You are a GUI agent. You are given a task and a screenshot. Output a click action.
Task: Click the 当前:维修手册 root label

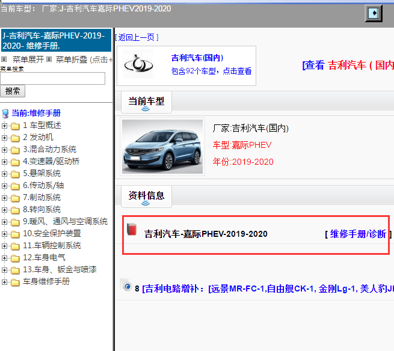pos(36,113)
